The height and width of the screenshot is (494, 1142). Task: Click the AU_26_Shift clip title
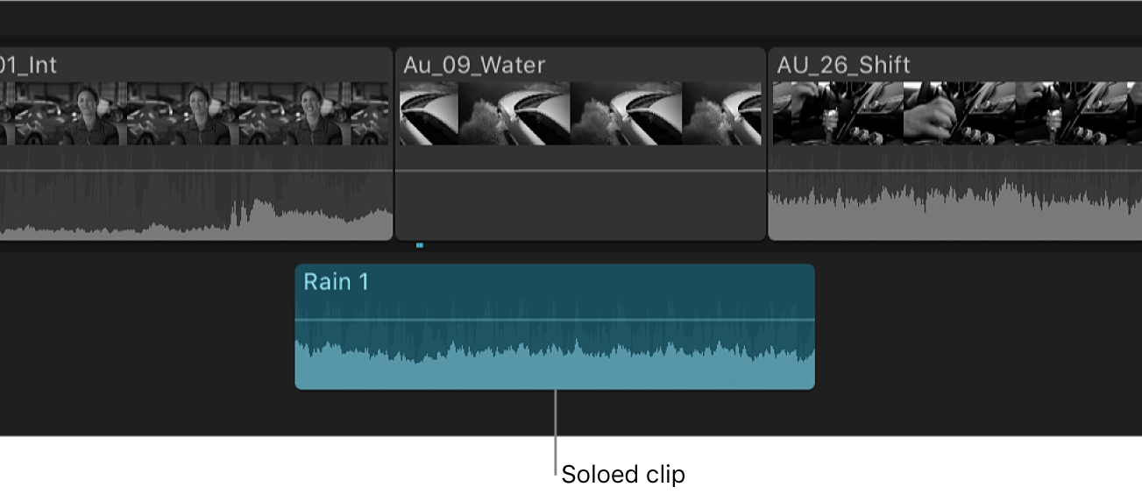[843, 65]
